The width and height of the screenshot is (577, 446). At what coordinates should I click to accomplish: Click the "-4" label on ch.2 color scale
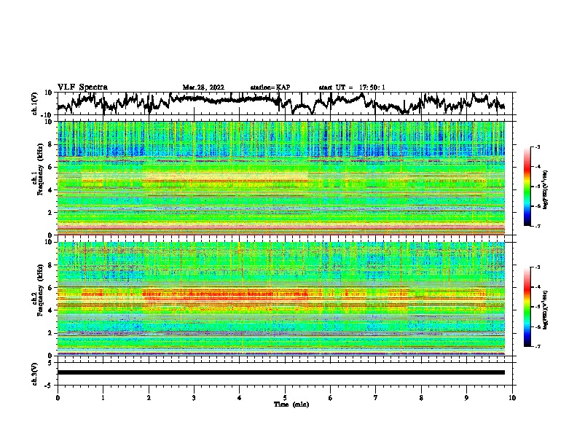(537, 287)
